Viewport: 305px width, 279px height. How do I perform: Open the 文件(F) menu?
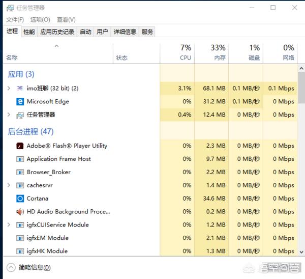pos(15,20)
